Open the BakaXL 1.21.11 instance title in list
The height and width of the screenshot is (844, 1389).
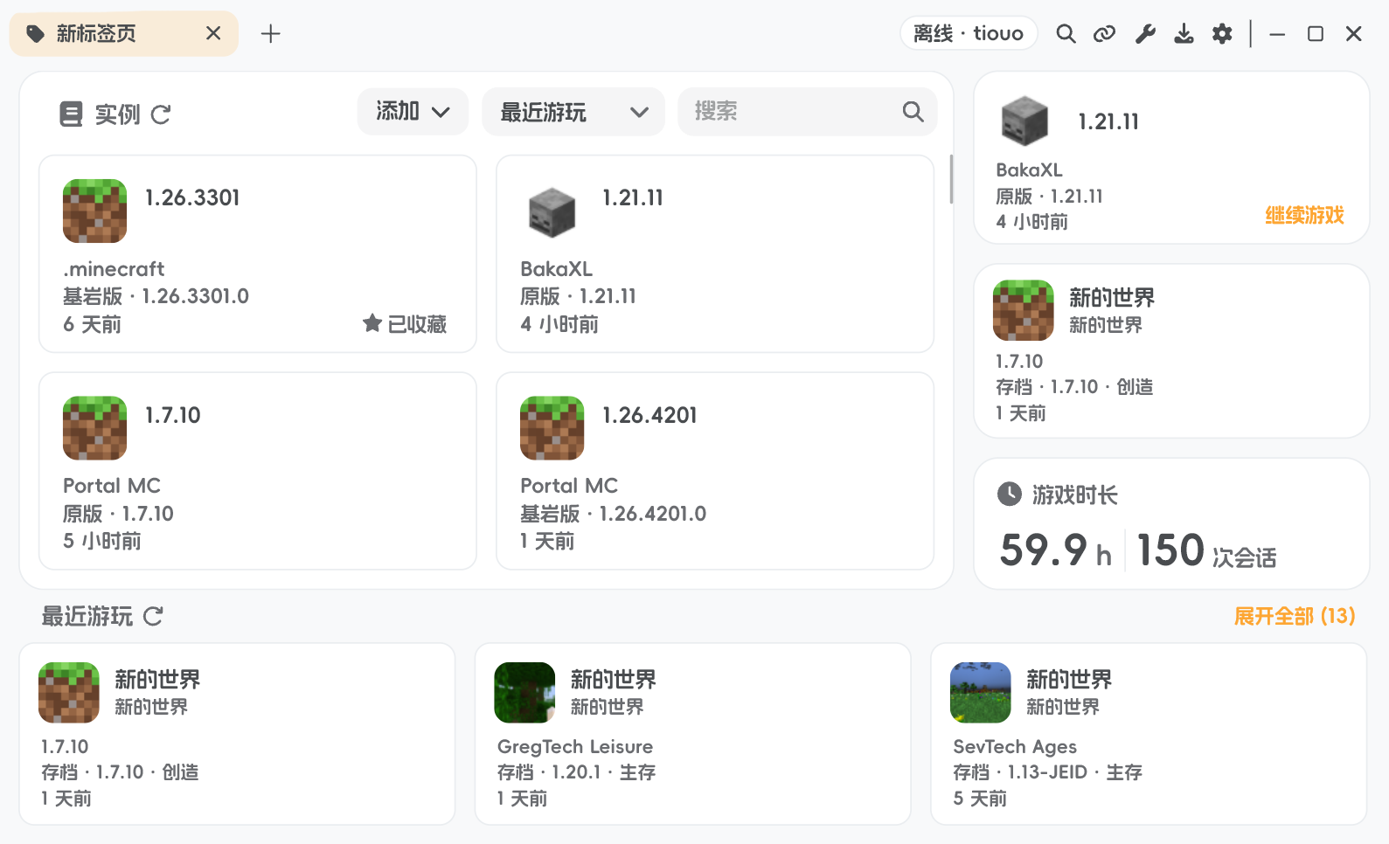pyautogui.click(x=633, y=197)
